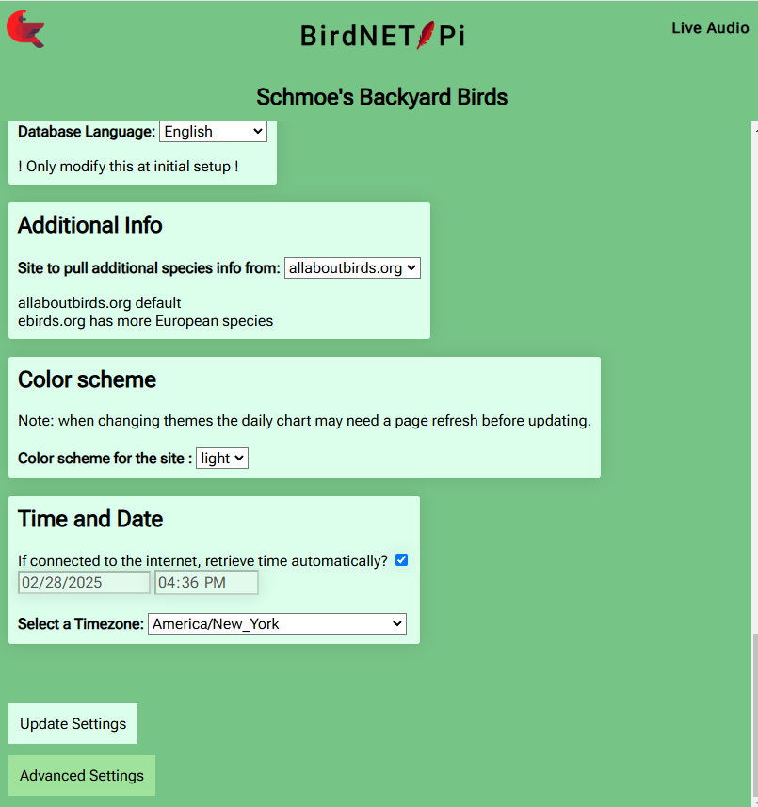Open Advanced Settings
This screenshot has height=807, width=758.
(82, 776)
